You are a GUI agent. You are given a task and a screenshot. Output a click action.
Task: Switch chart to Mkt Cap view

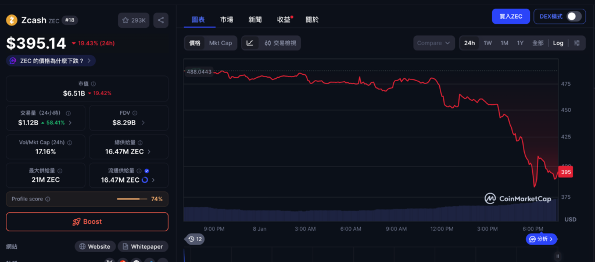pos(220,43)
